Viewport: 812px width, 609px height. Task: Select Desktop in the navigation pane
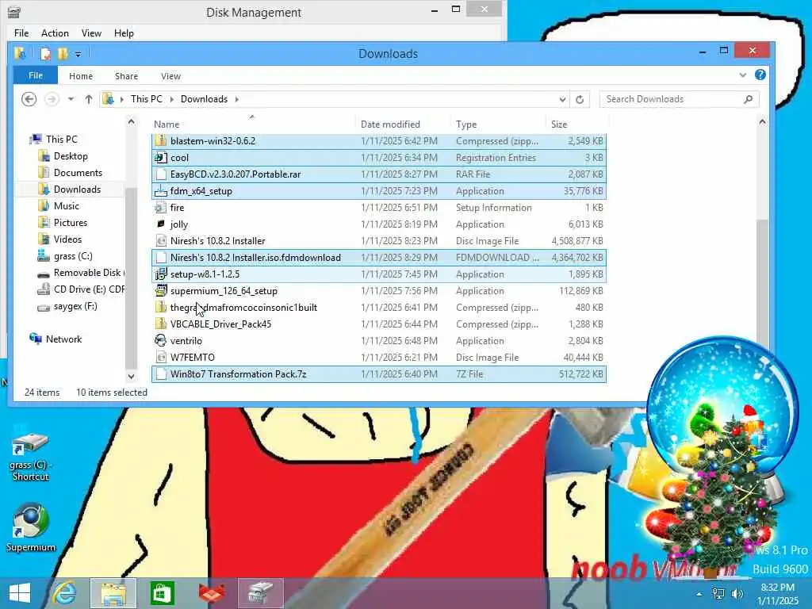pyautogui.click(x=71, y=156)
